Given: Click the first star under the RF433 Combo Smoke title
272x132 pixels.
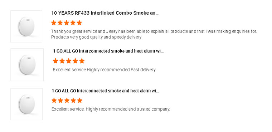Looking at the screenshot, I should 54,23.
